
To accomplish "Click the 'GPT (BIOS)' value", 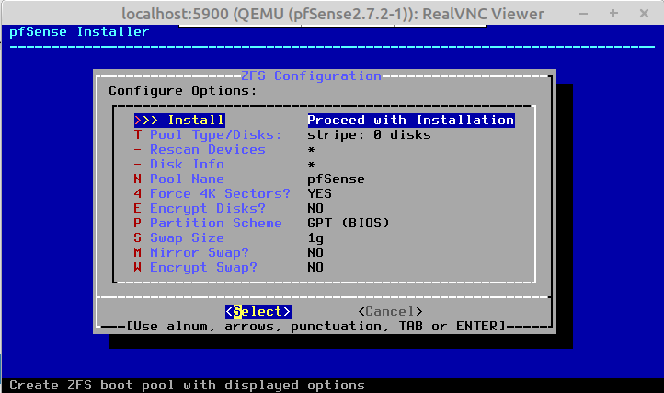I will pyautogui.click(x=349, y=223).
